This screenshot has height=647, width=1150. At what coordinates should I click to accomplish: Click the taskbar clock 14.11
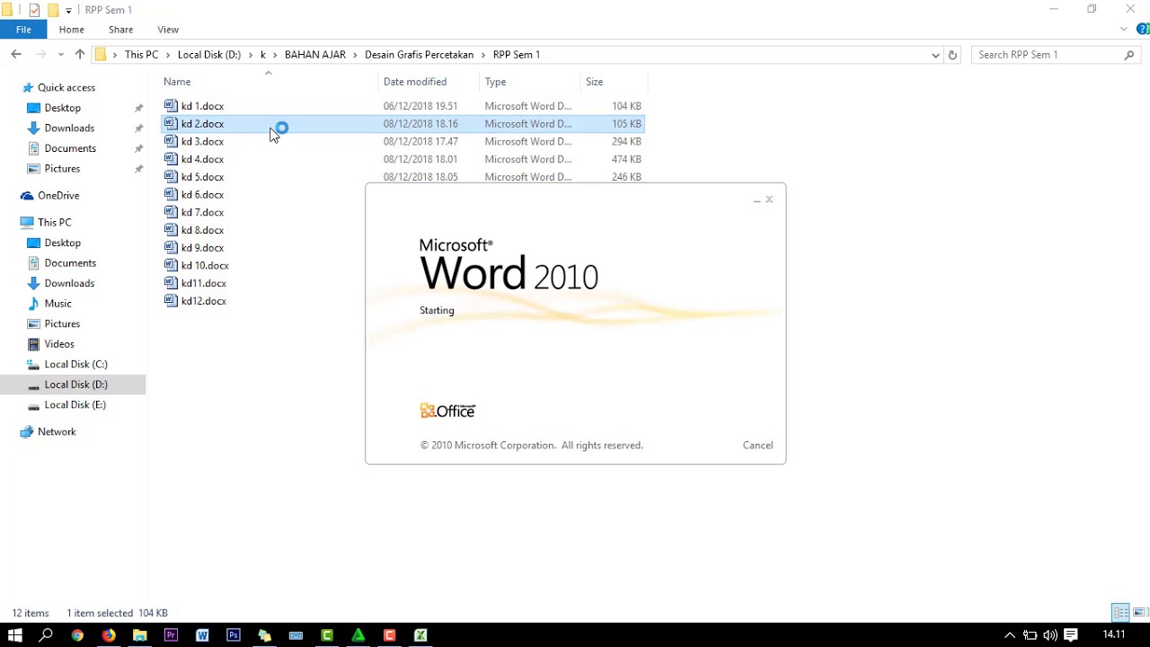click(x=1114, y=635)
